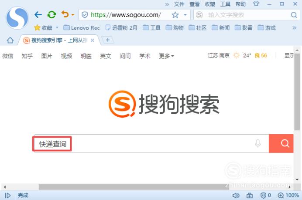The height and width of the screenshot is (200, 302).
Task: Click the 收藏 star favorites button
Action: 43,28
